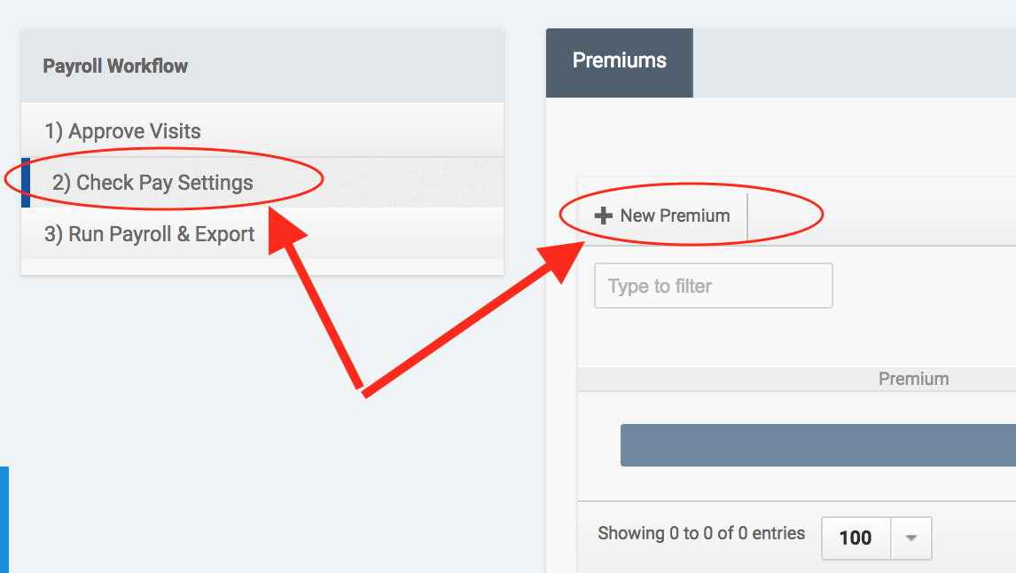The height and width of the screenshot is (573, 1016).
Task: Open the Approve Visits workflow step
Action: click(122, 131)
